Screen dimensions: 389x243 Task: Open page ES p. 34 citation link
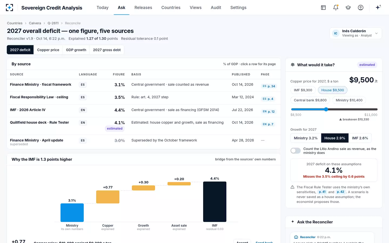coord(269,86)
